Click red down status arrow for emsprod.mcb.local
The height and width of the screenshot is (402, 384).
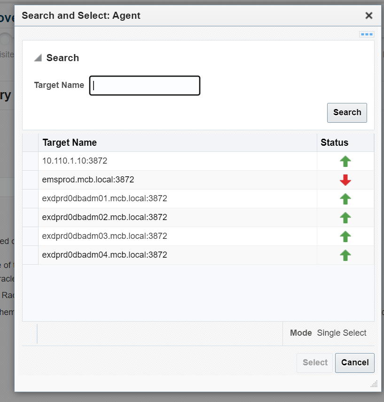pos(345,180)
